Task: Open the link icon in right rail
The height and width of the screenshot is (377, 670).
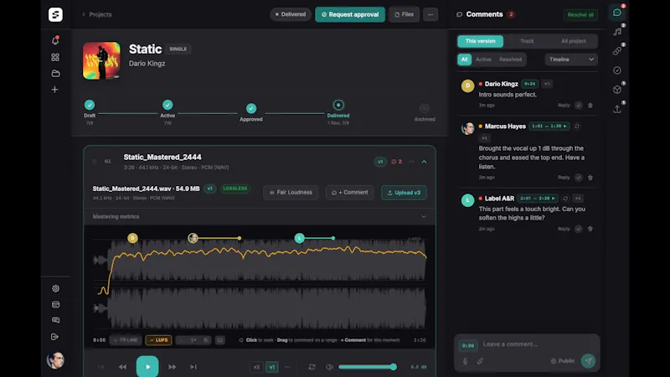Action: pos(617,51)
